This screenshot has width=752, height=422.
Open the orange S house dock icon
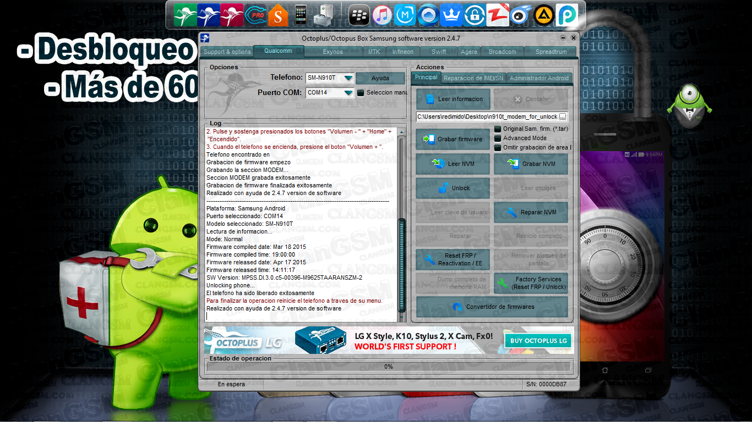[278, 15]
